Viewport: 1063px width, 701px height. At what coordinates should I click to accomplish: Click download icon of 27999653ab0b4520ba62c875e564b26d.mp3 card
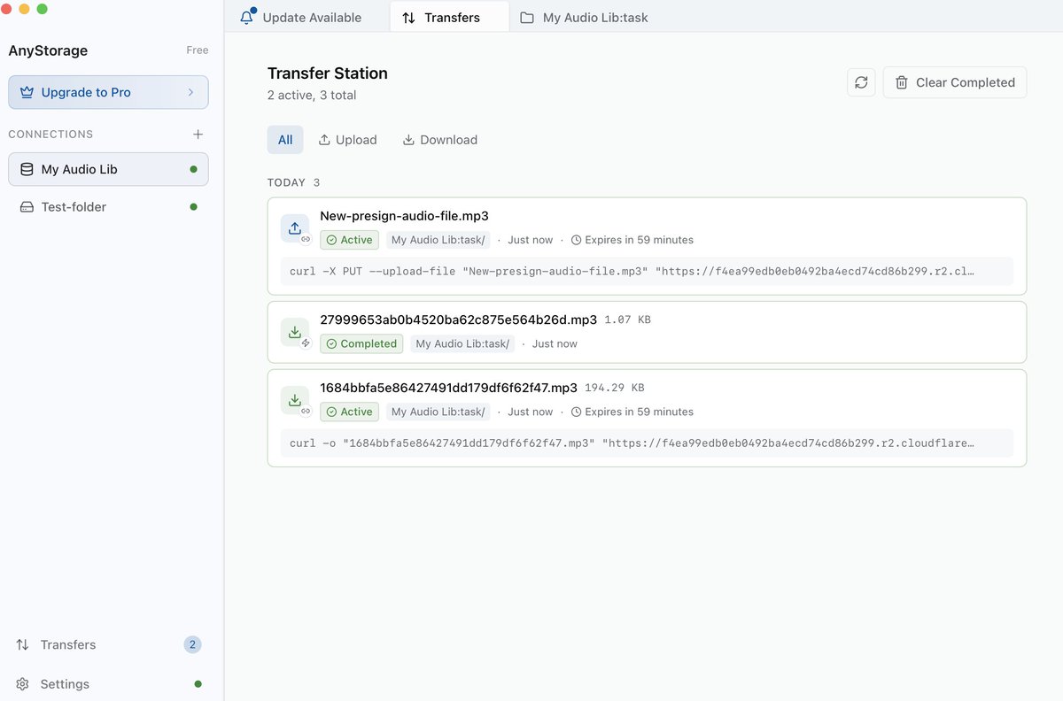coord(295,332)
